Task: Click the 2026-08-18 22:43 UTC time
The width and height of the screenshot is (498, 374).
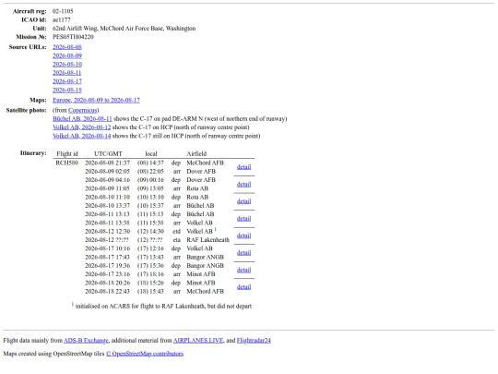Action: click(107, 291)
